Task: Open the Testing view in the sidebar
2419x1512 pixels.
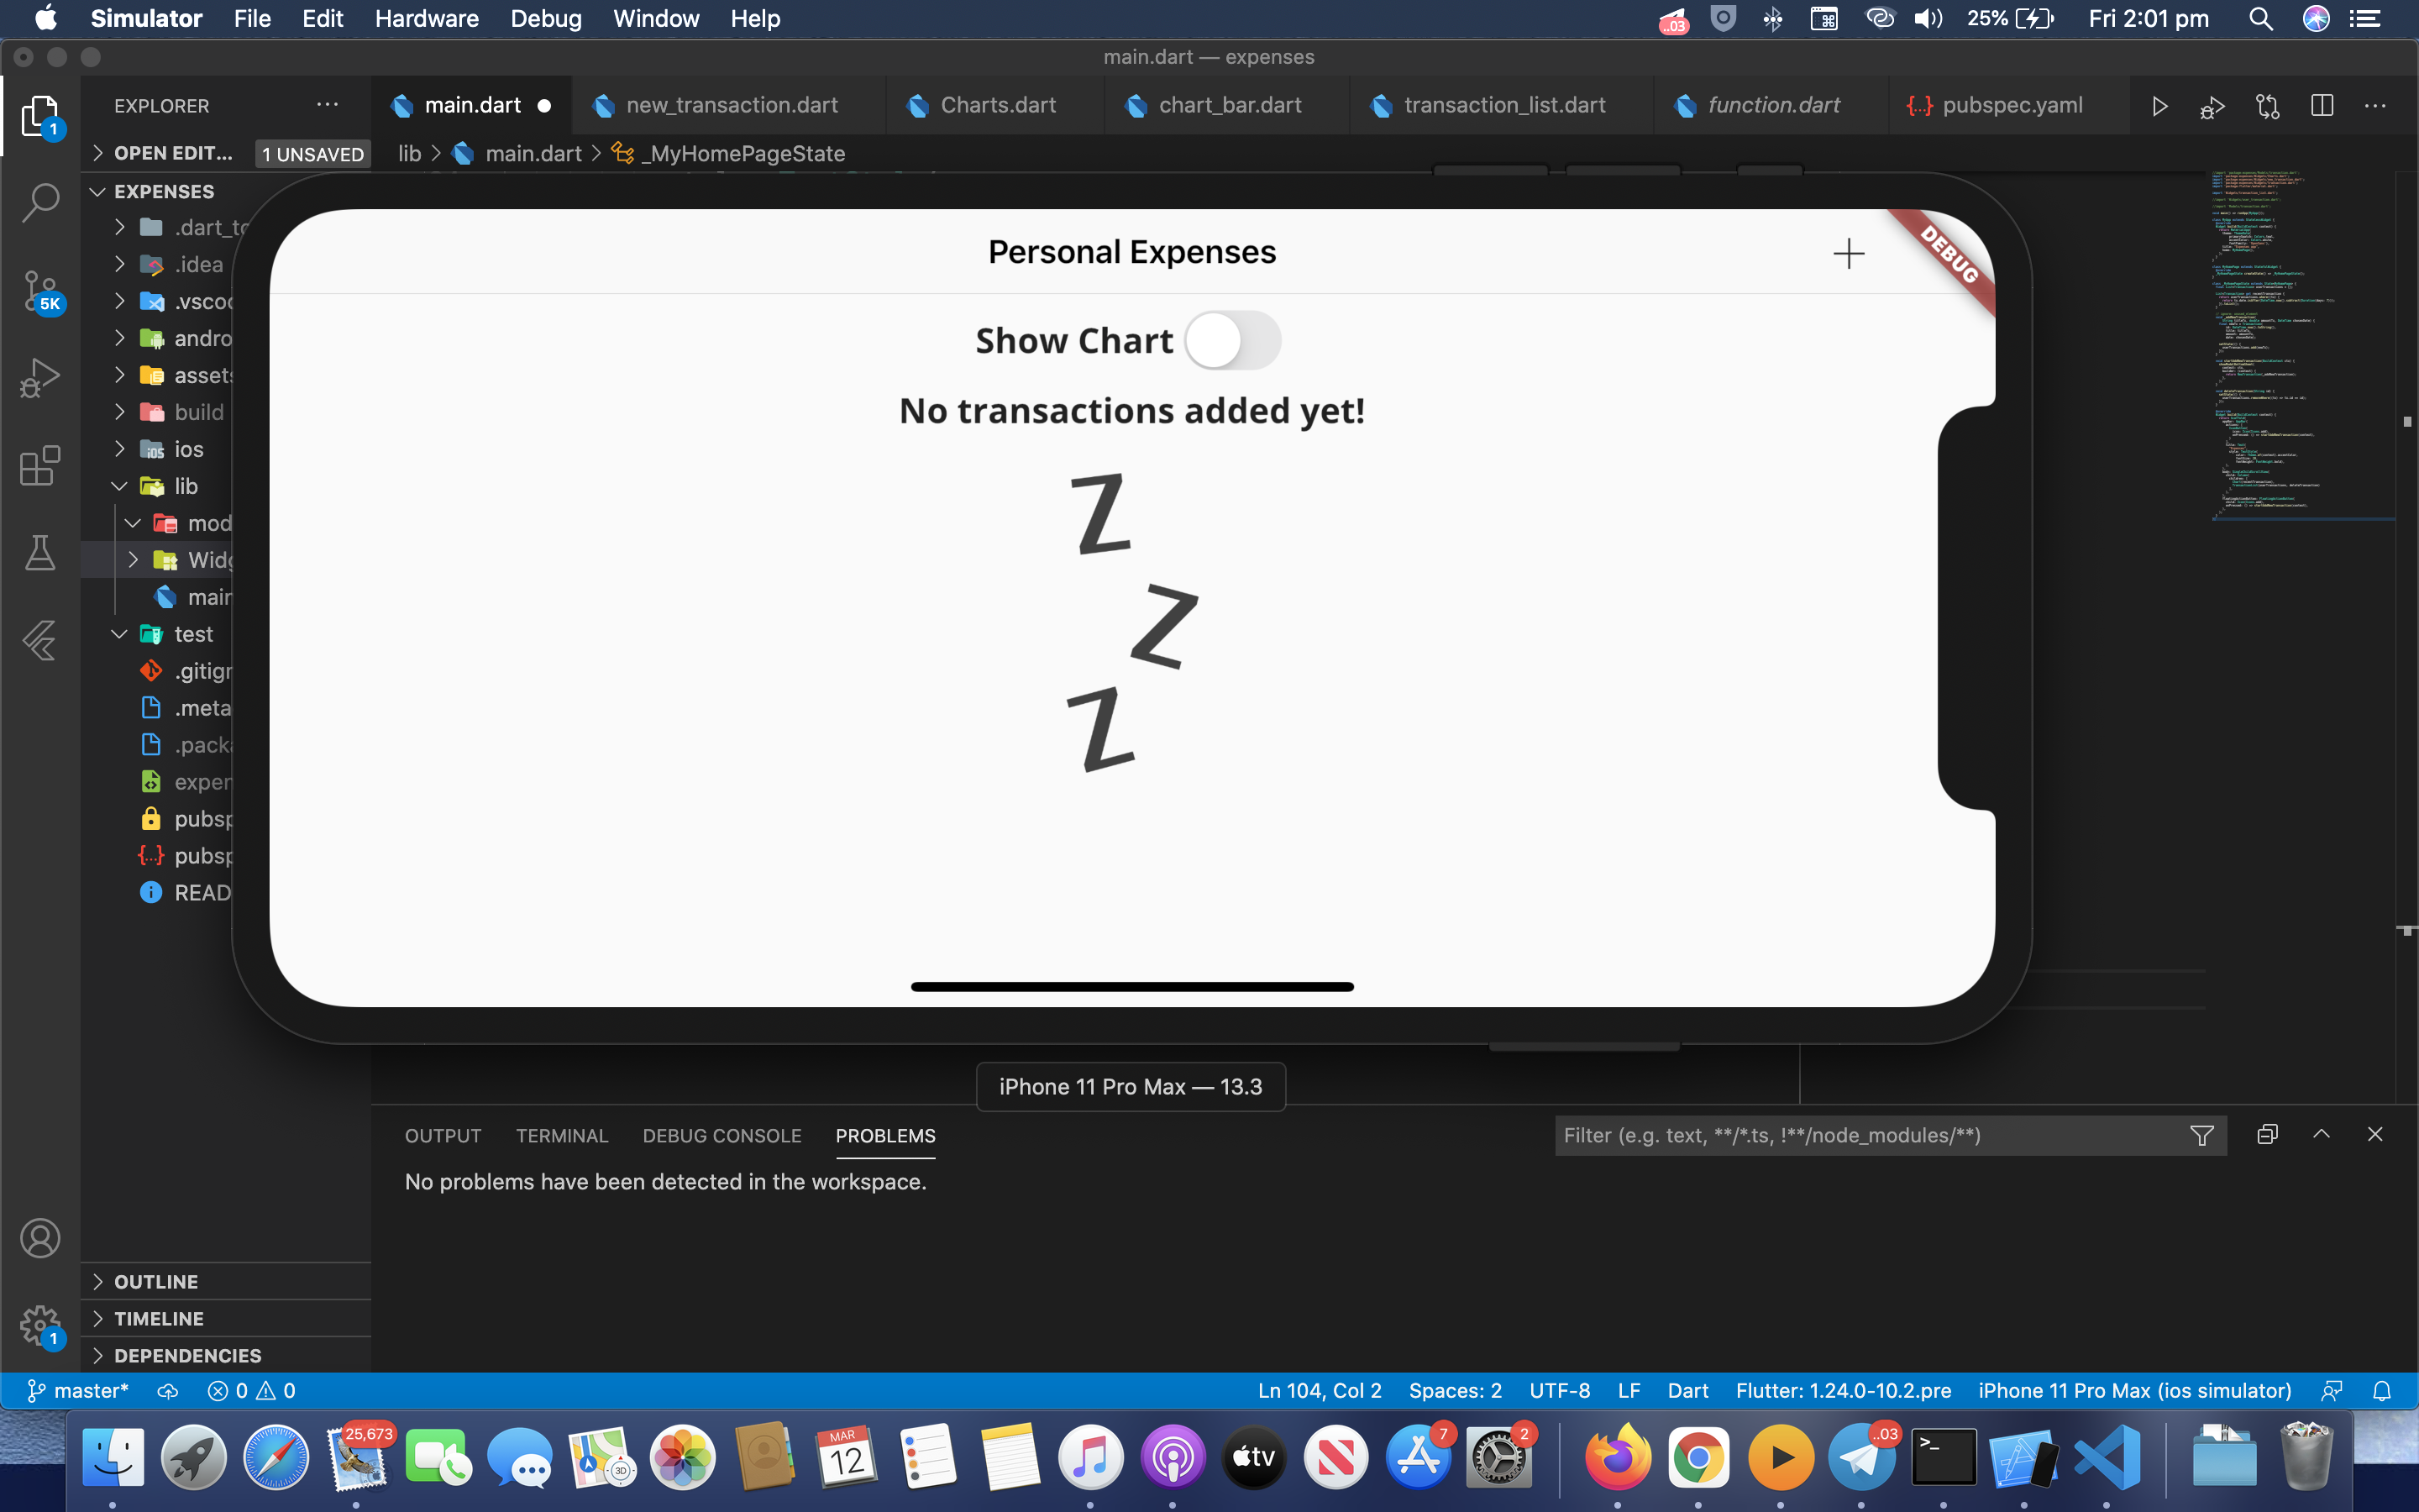Action: tap(40, 553)
